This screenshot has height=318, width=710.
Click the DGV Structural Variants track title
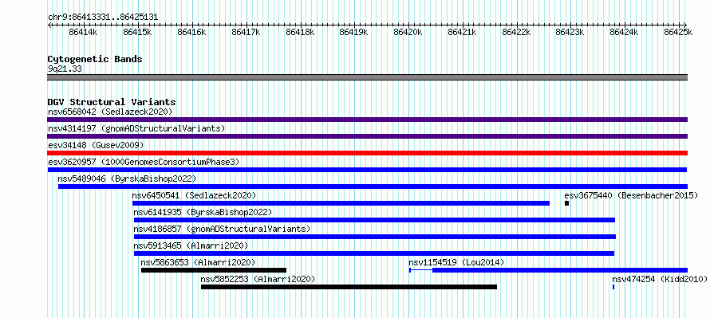coord(112,102)
